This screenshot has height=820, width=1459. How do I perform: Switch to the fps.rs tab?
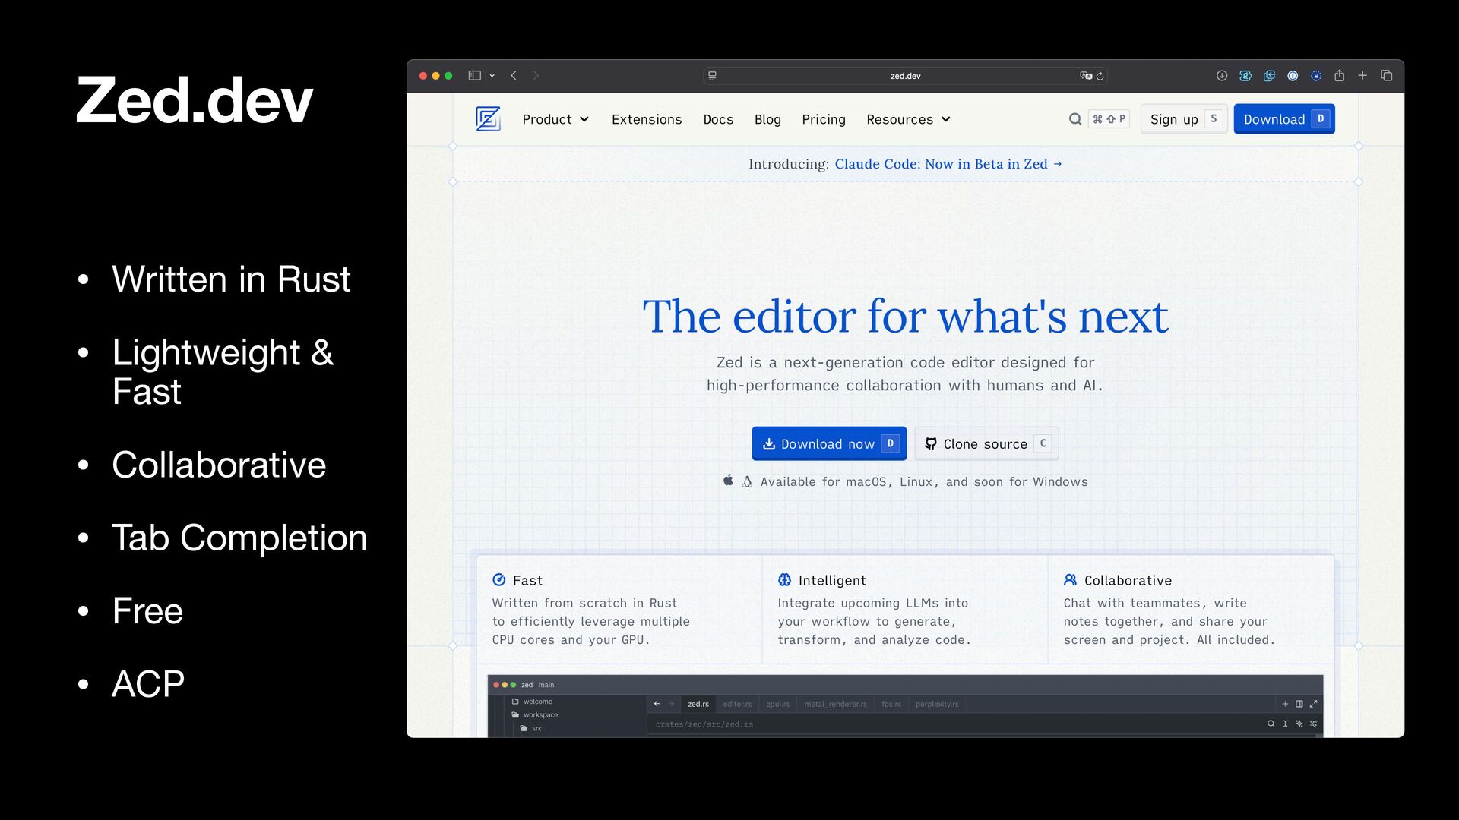891,704
